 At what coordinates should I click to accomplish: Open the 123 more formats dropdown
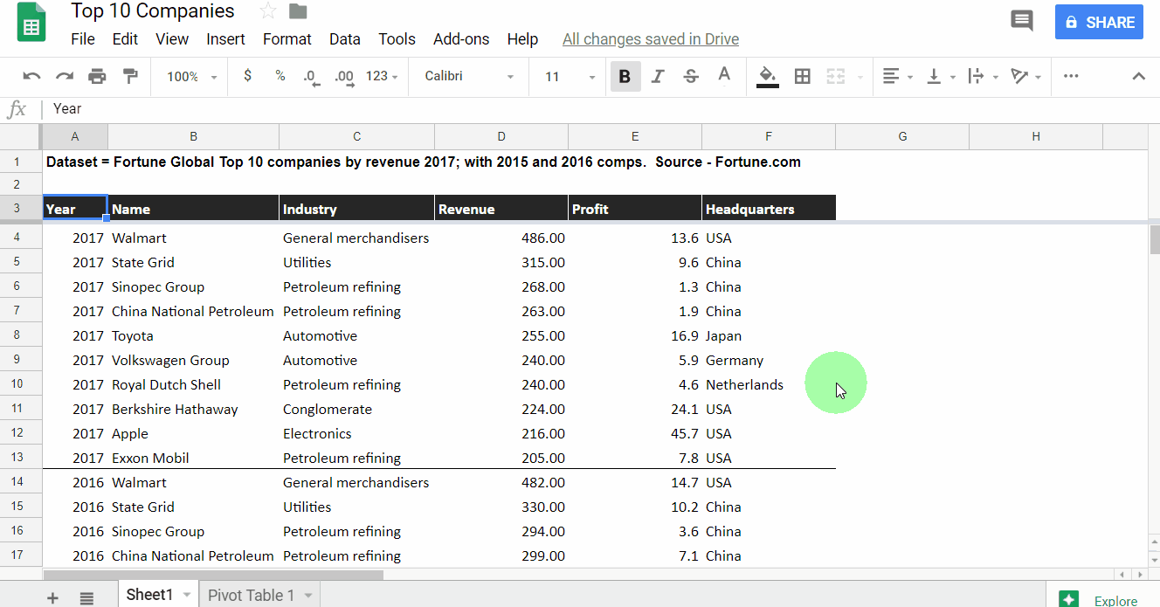[382, 76]
